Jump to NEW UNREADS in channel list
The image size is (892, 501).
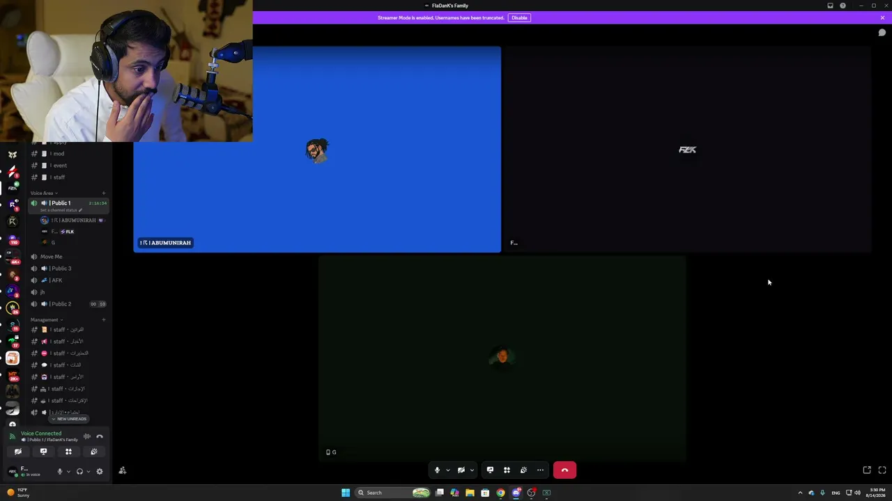(x=70, y=419)
